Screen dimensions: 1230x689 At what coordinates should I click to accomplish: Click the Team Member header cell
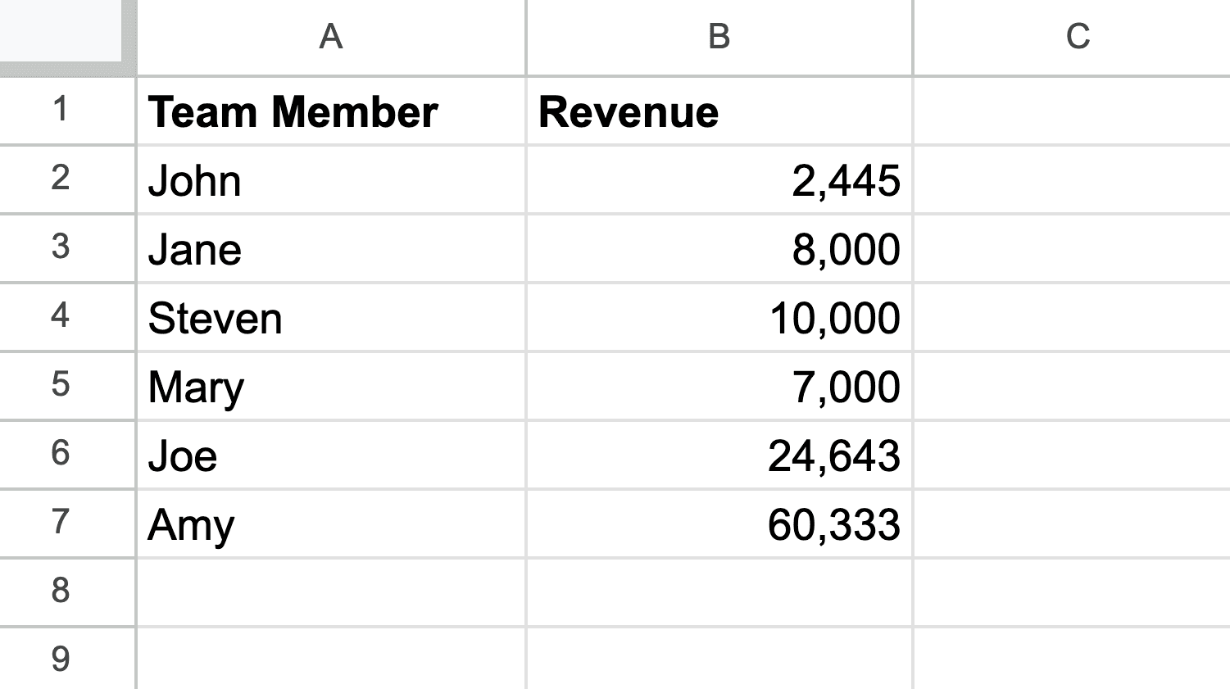click(x=330, y=112)
